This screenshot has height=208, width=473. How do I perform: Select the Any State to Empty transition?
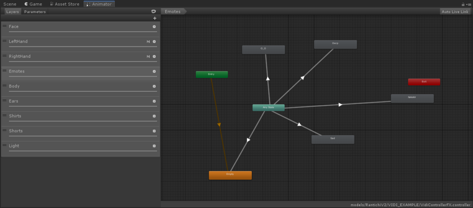point(248,140)
